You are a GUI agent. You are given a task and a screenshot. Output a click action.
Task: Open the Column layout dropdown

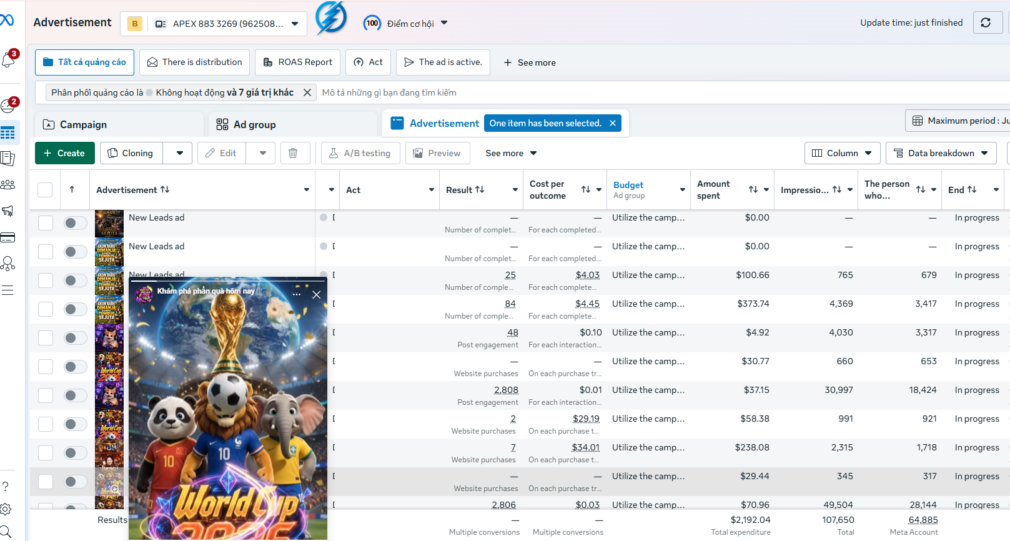pos(842,153)
